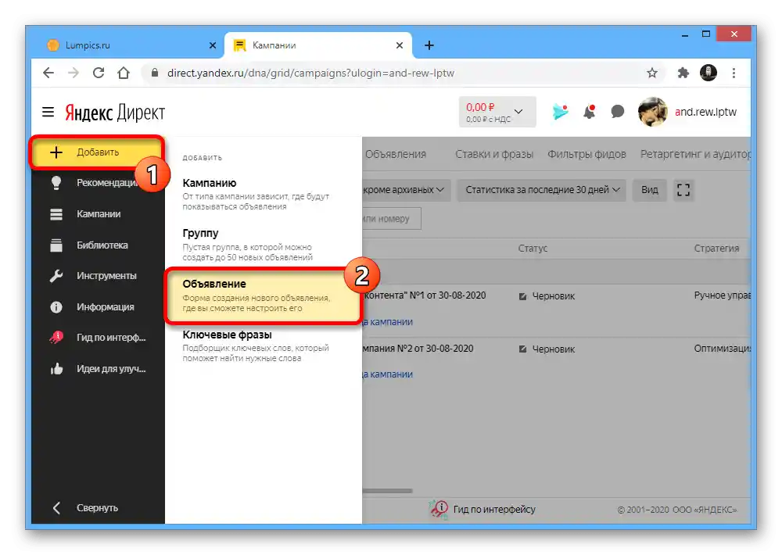Screen dimensions: 782x555
Task: Open Chrome three-dot menu
Action: [x=734, y=73]
